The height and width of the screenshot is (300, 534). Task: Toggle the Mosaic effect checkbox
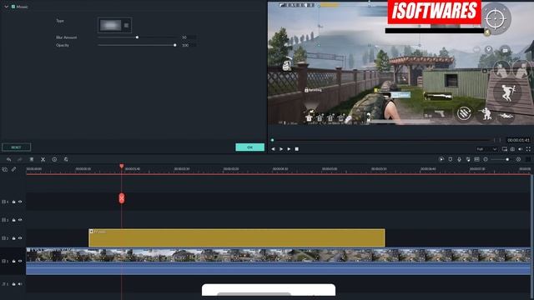tap(13, 7)
